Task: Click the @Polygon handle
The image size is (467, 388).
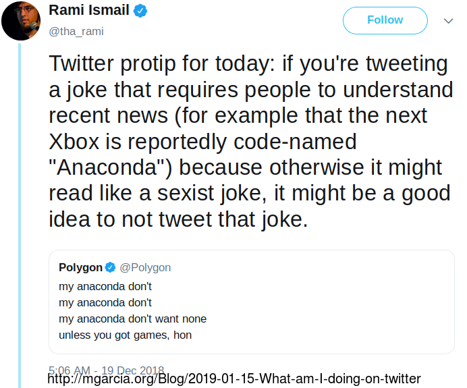Action: pyautogui.click(x=145, y=268)
